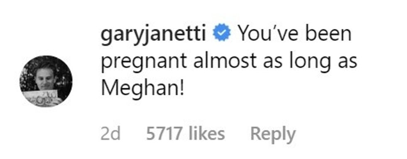Open garyjanetti's circular profile picture
This screenshot has width=407, height=159.
pos(46,81)
